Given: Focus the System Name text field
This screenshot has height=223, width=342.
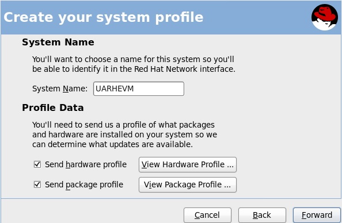Looking at the screenshot, I should pos(139,89).
